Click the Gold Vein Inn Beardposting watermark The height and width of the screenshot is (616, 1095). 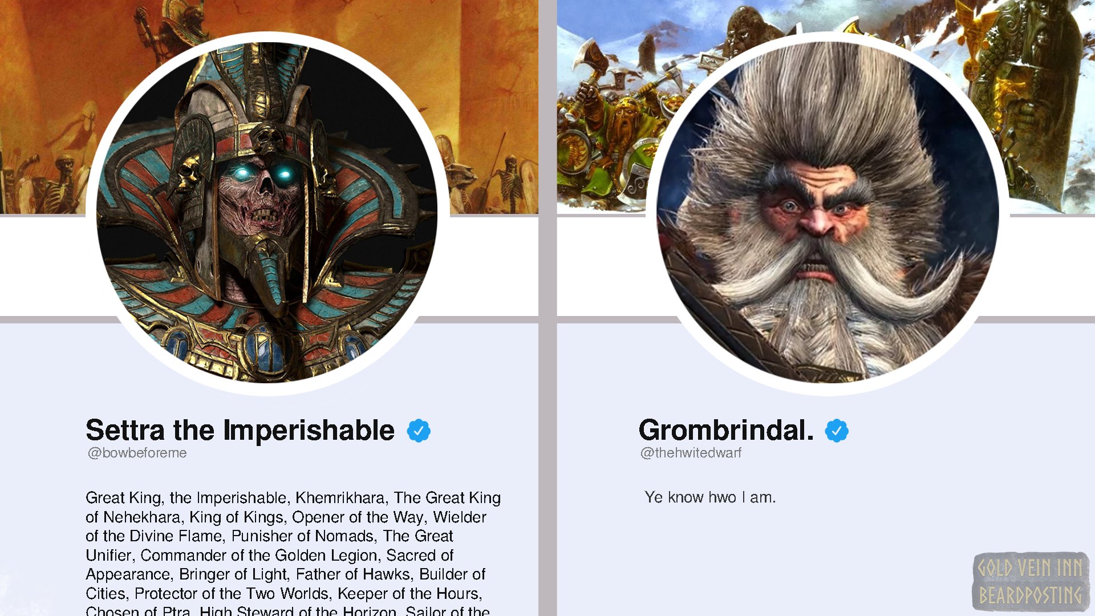pos(1031,581)
